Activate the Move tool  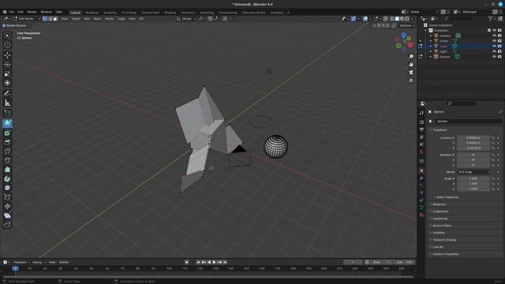7,55
